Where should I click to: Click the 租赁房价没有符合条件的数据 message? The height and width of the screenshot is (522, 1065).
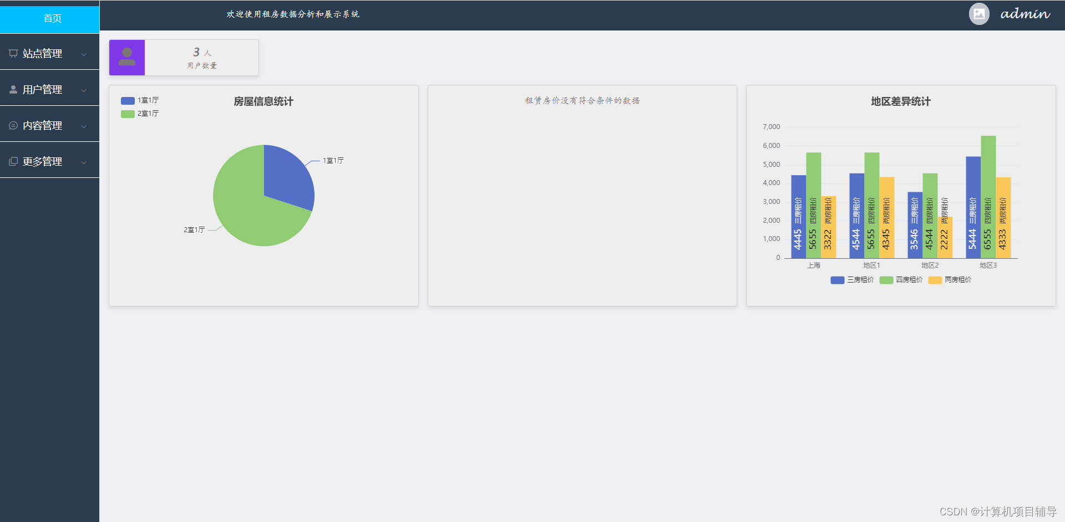[x=582, y=100]
